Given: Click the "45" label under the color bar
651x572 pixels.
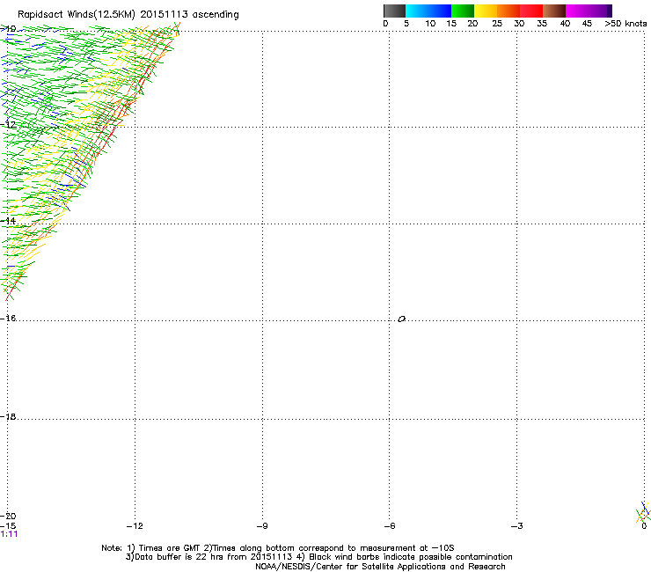Looking at the screenshot, I should point(587,24).
